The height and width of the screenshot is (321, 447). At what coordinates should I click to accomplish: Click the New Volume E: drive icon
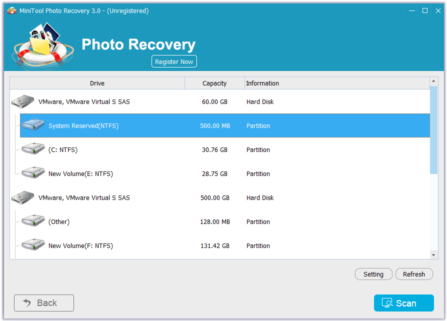pos(33,173)
